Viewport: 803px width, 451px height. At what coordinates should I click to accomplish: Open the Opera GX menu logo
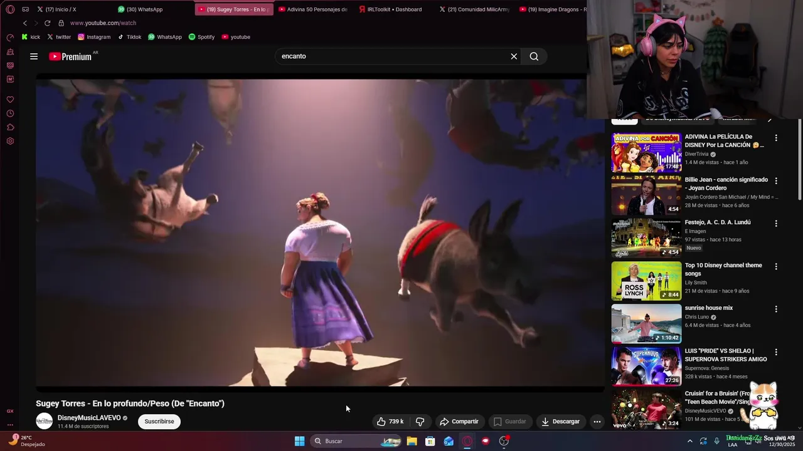10,9
